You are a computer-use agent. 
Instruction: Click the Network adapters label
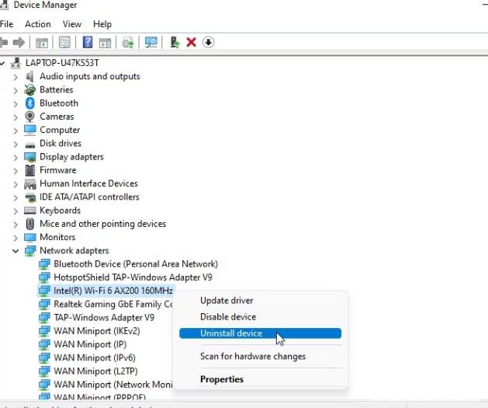74,250
